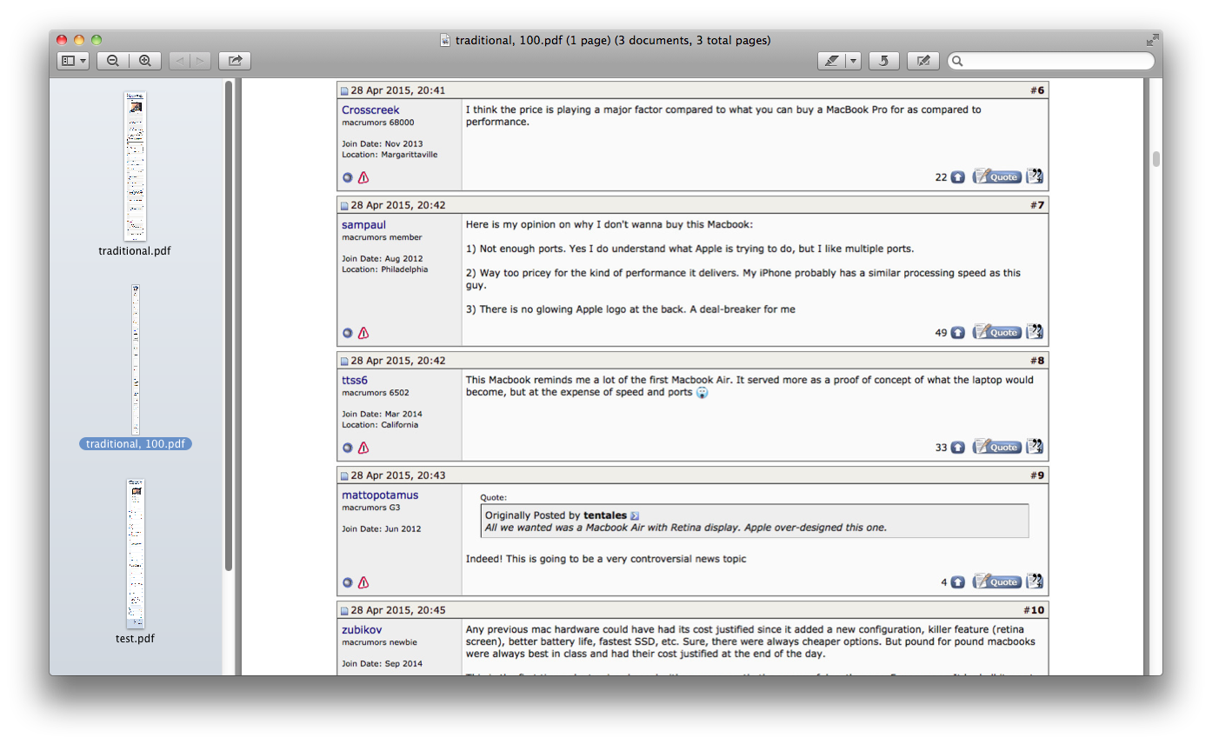Report mattopotamus's post with the warning icon
The height and width of the screenshot is (744, 1212).
(x=363, y=582)
